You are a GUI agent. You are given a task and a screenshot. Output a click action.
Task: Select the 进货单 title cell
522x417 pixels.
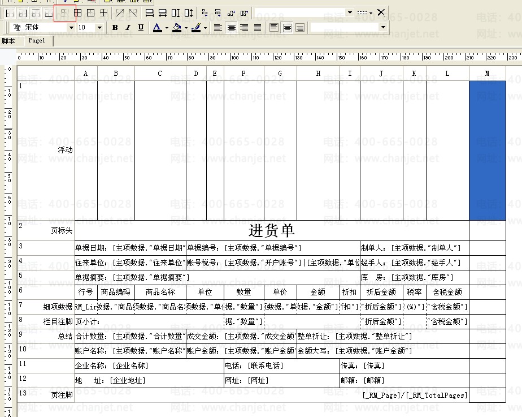[271, 230]
